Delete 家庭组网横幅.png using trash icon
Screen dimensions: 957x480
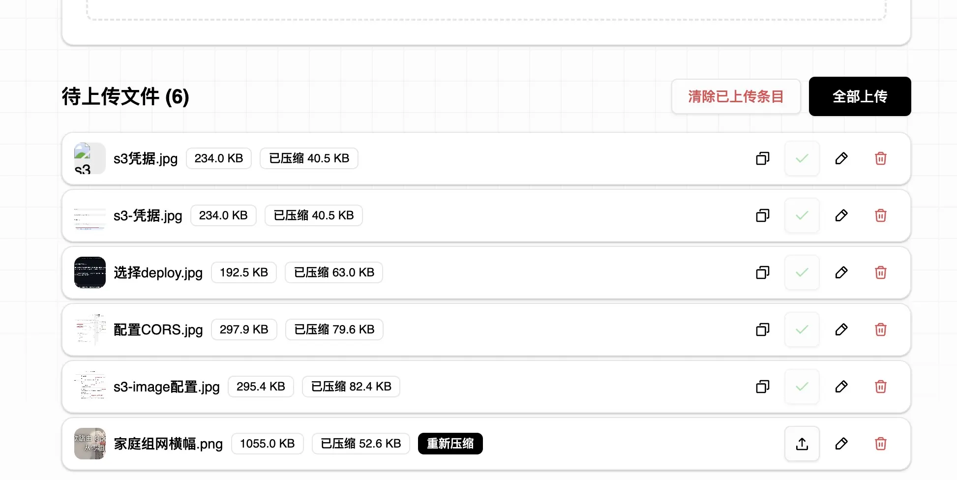click(881, 444)
